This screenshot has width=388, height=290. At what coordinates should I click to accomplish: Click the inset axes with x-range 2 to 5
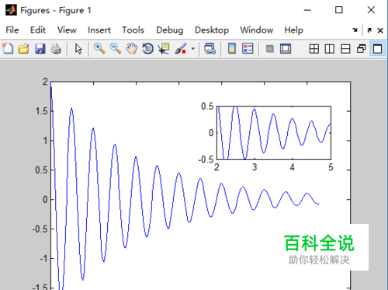pyautogui.click(x=274, y=133)
